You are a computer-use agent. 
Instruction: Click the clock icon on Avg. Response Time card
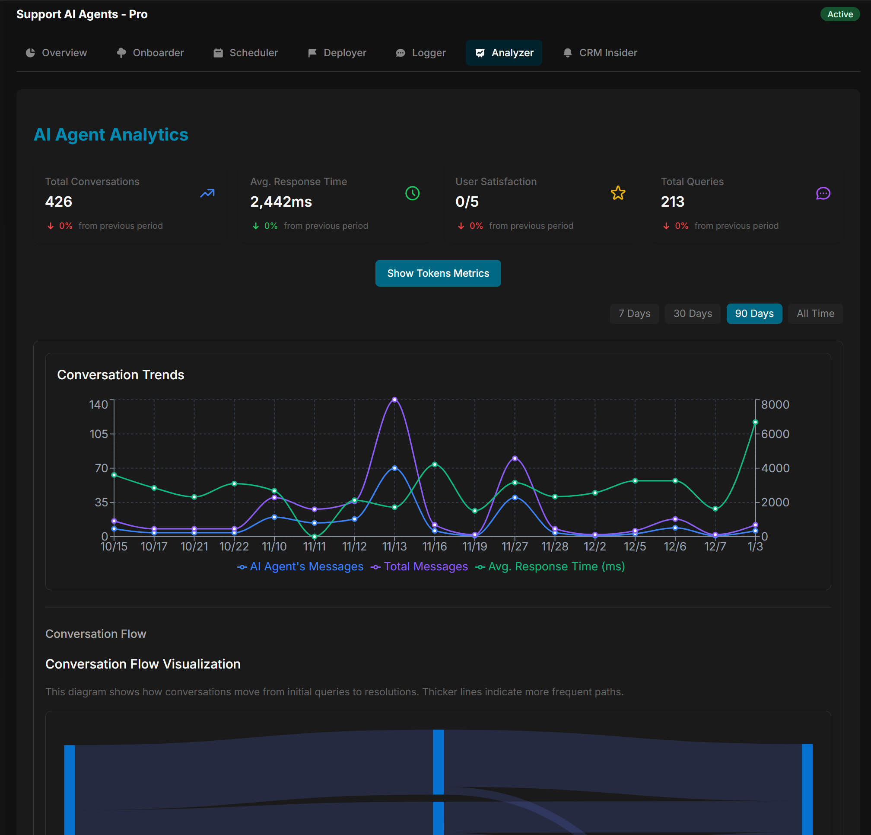412,194
